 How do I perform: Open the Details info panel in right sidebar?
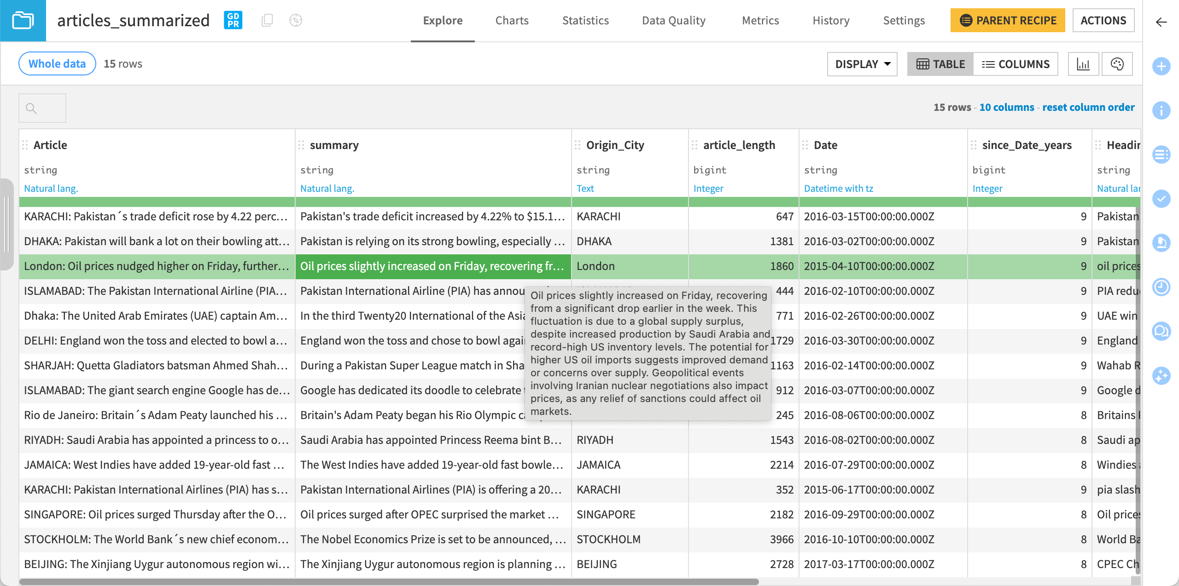point(1161,110)
